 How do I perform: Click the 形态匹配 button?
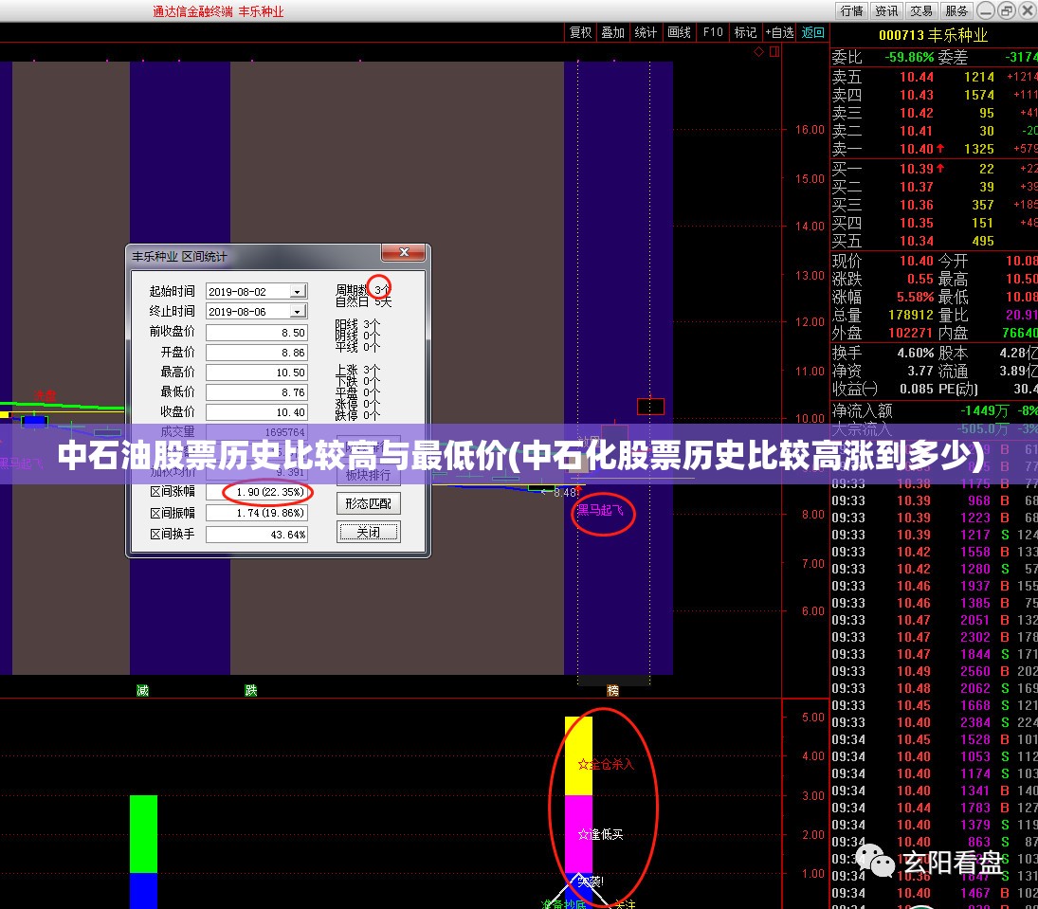coord(369,504)
